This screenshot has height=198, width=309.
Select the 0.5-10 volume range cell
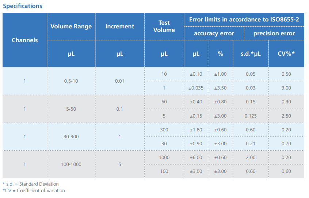coord(71,81)
